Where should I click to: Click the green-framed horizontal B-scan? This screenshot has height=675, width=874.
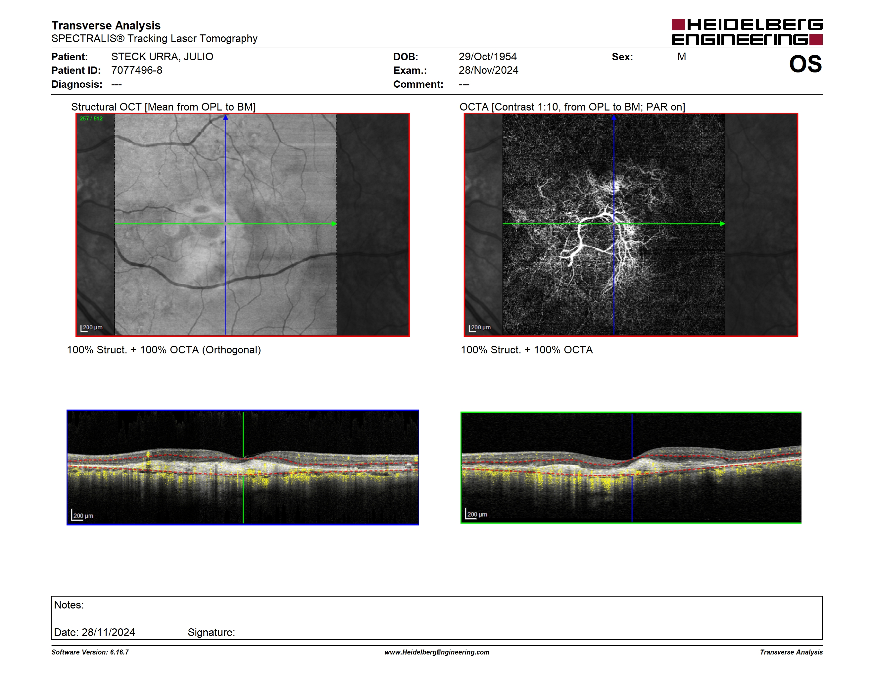631,468
